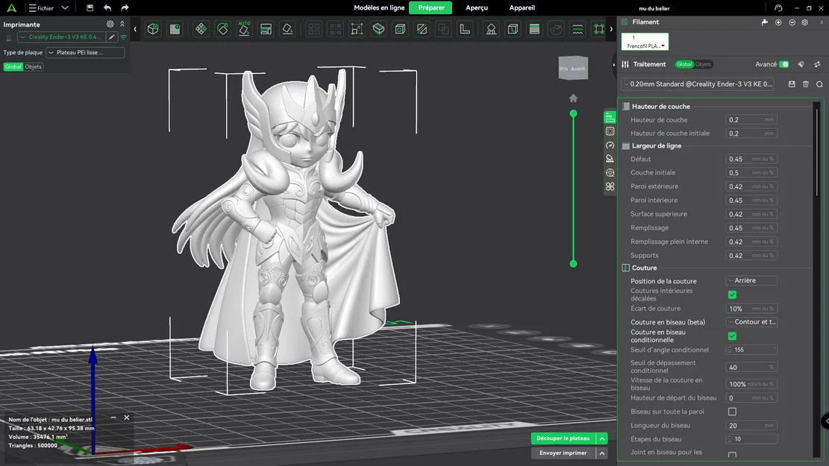Click the wavy lines toolbar icon
Screen dimensions: 829x466
point(578,29)
